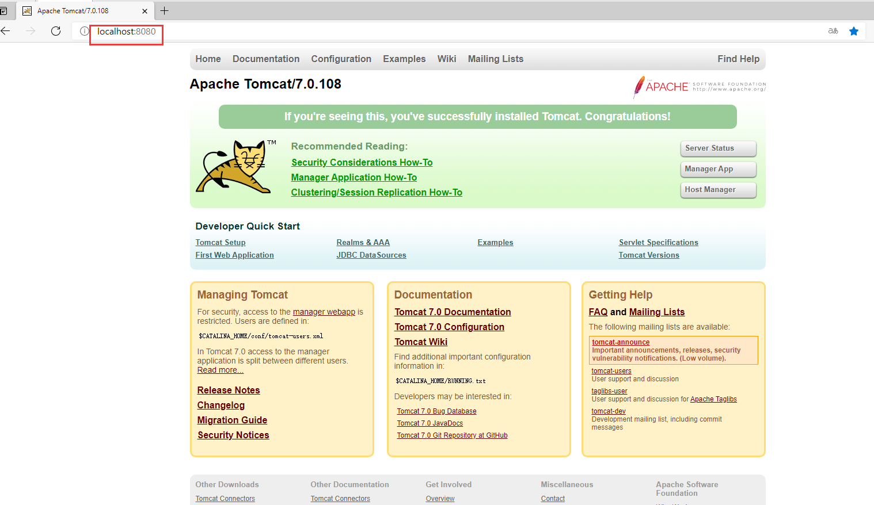Click the text size icon in the toolbar
This screenshot has width=874, height=505.
[x=833, y=31]
